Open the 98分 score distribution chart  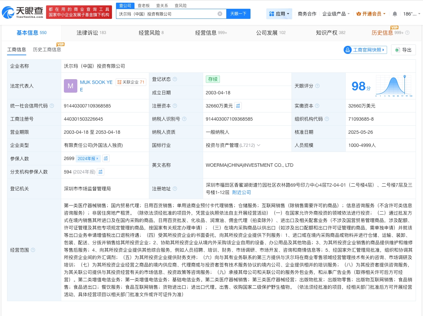click(394, 86)
